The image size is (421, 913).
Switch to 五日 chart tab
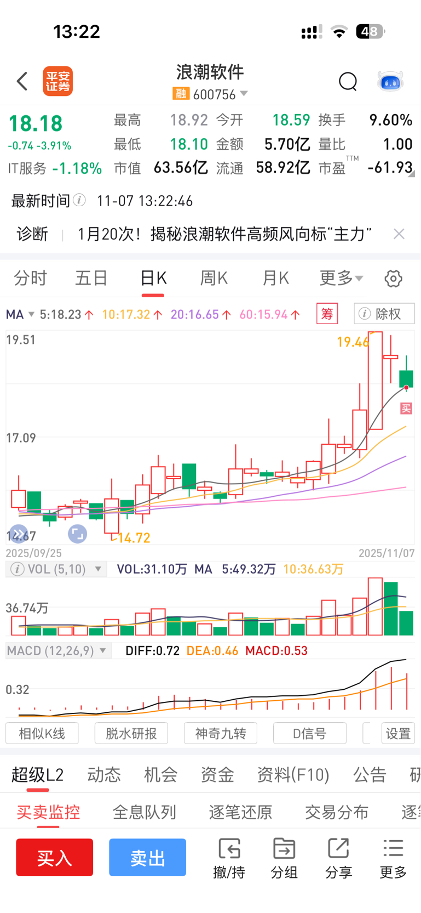91,278
